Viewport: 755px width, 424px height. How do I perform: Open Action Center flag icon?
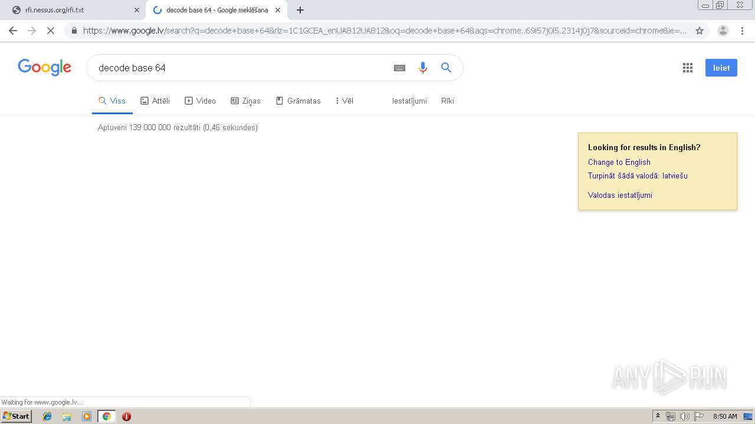699,416
